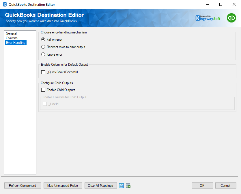Click Map Unmapped Fields button

click(x=63, y=186)
